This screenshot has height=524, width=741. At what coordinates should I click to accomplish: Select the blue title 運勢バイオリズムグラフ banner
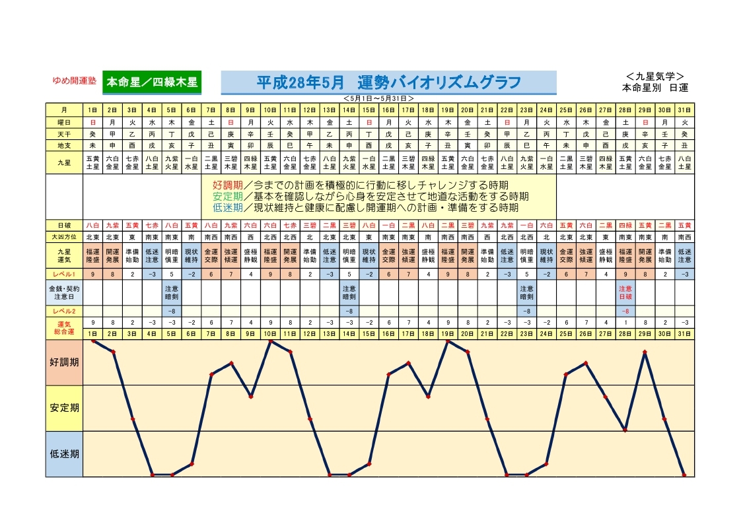388,82
